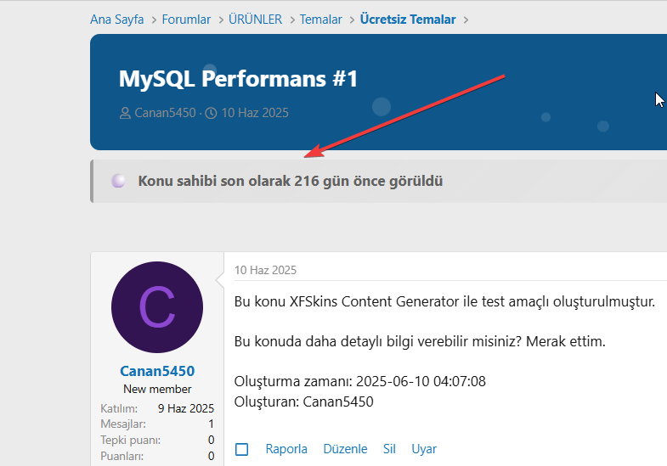Click the clock icon in the thread header
Image resolution: width=667 pixels, height=466 pixels.
211,113
